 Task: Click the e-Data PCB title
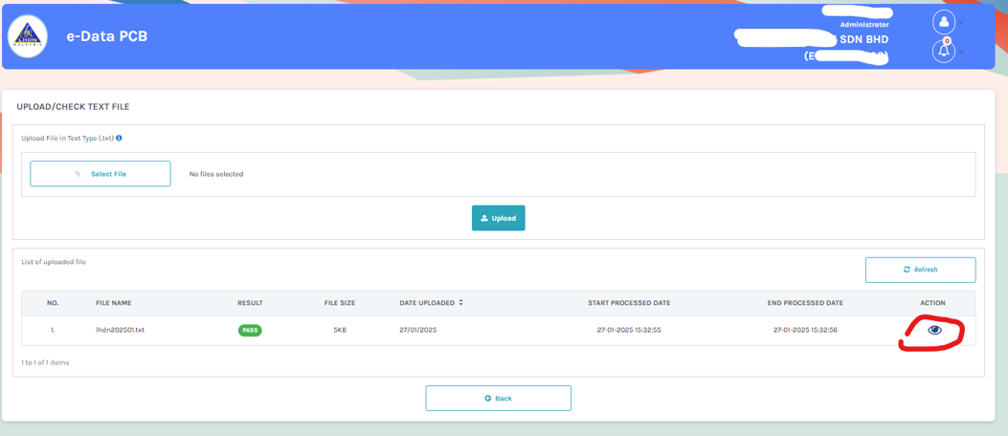point(106,36)
